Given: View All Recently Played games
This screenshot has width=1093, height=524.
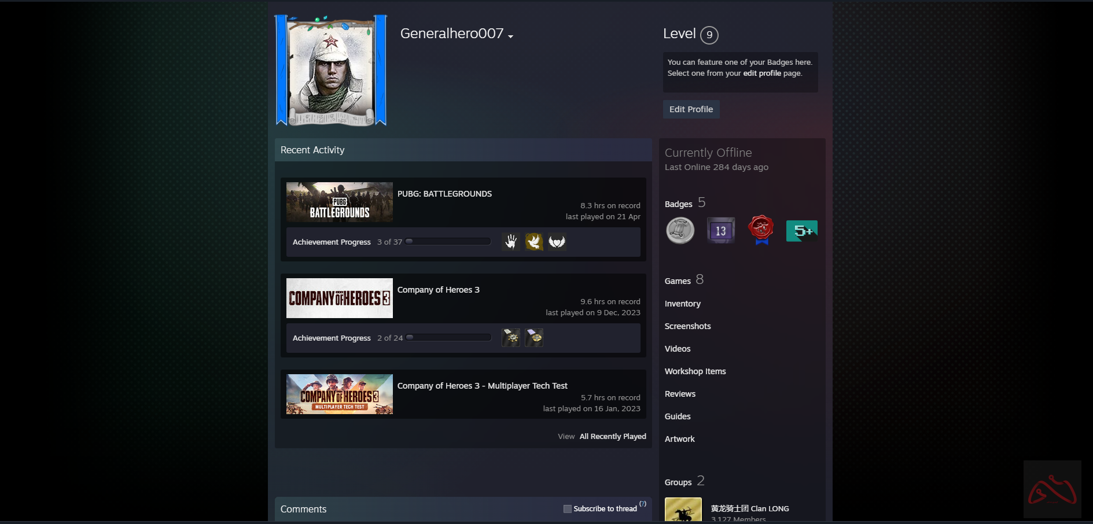Looking at the screenshot, I should pyautogui.click(x=613, y=436).
